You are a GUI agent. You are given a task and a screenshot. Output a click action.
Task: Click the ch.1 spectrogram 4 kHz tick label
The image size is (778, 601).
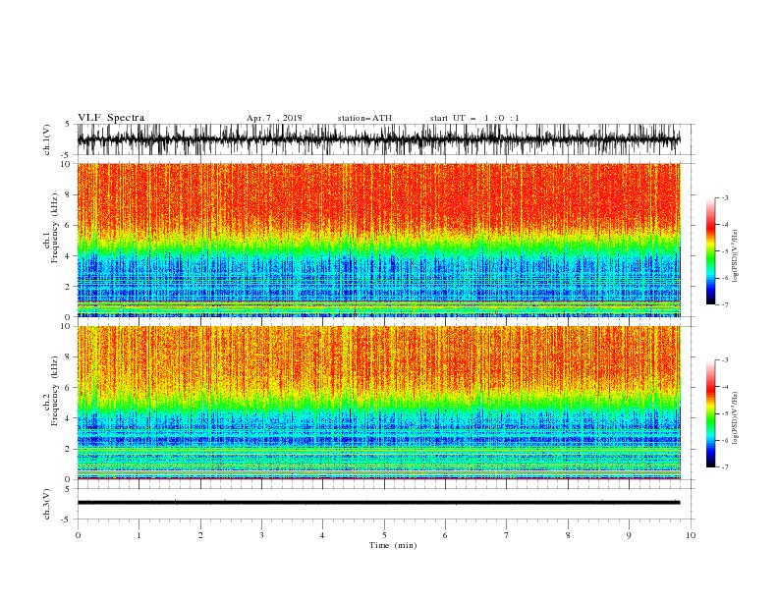(x=68, y=256)
